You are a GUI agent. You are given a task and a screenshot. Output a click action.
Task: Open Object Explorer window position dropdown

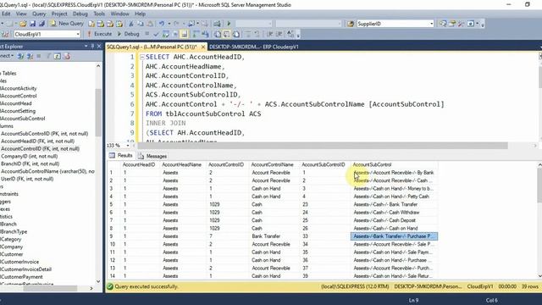(x=86, y=47)
